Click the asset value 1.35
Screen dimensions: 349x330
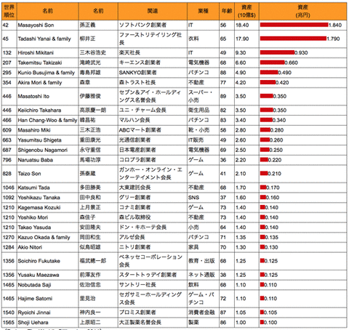coord(241,237)
